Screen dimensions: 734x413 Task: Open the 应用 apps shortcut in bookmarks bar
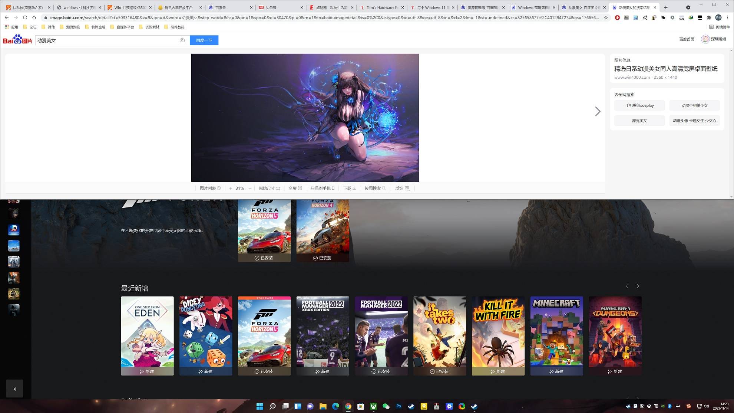tap(11, 27)
